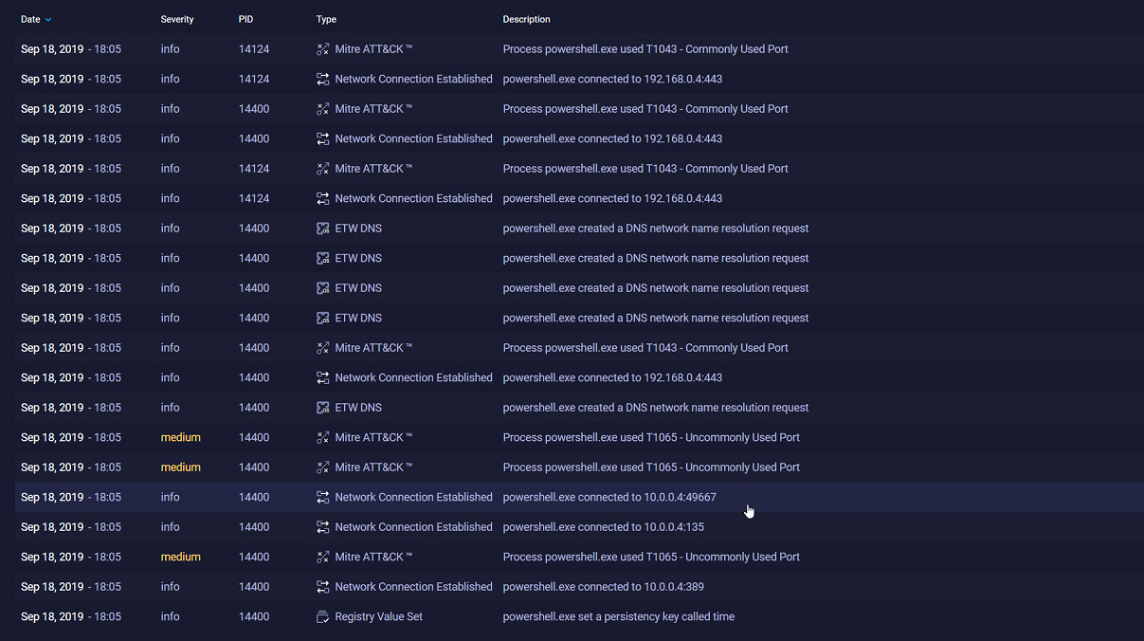1144x641 pixels.
Task: Click Mitre ATT&CK icon directly above 10.0.0.4:389 row
Action: click(x=322, y=557)
